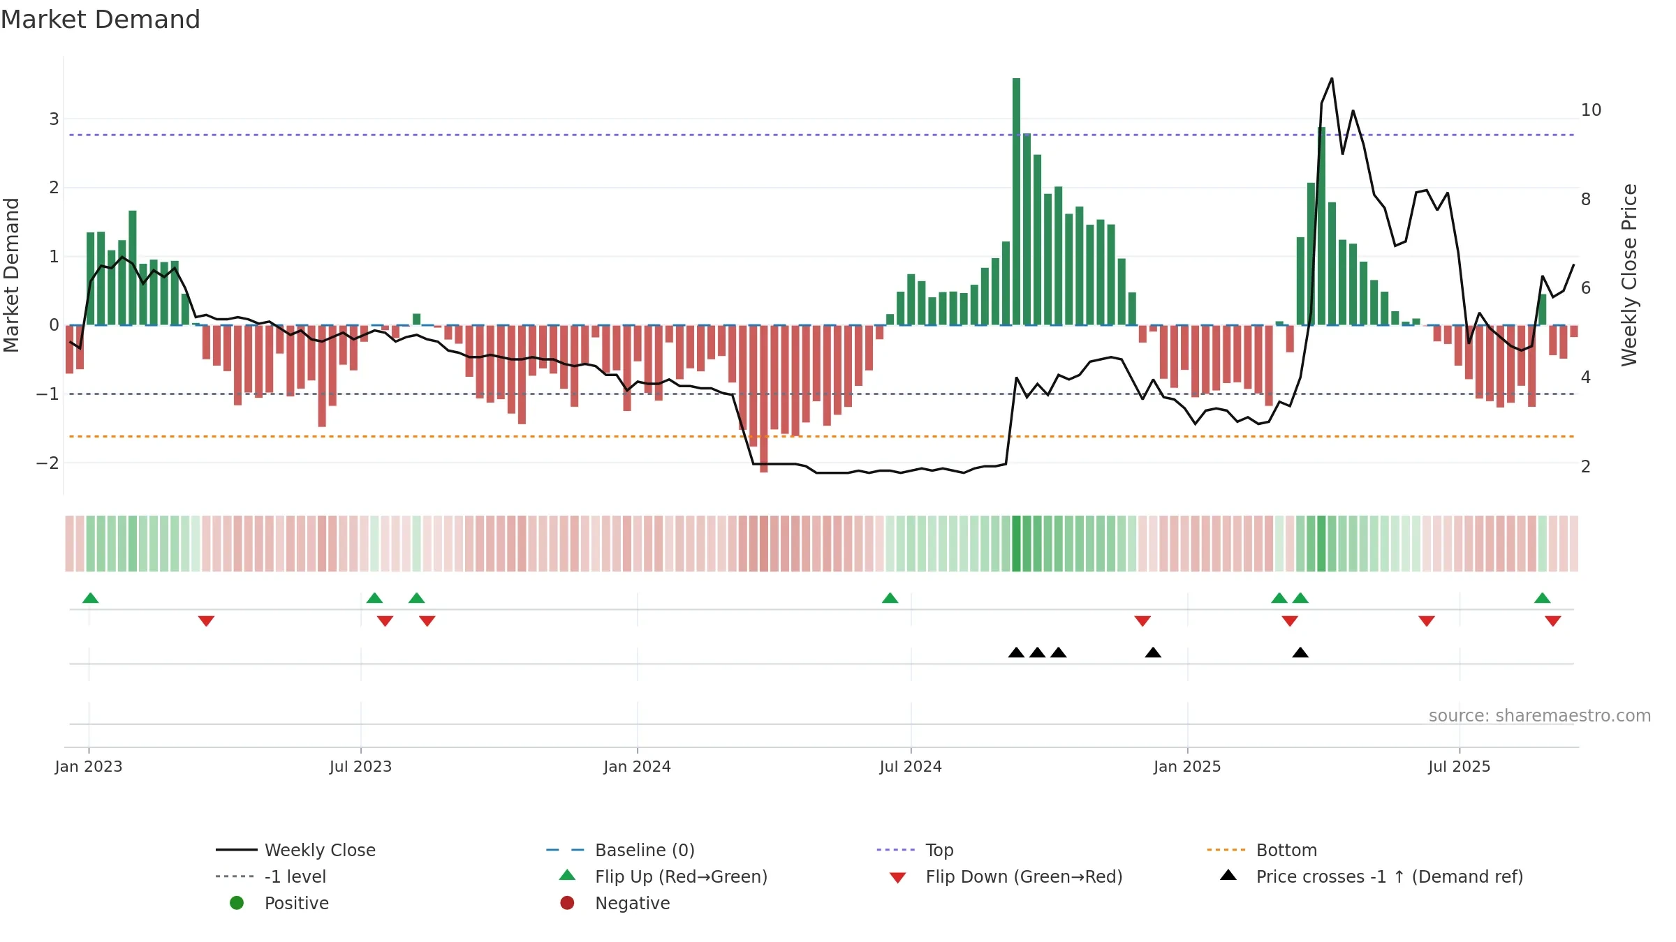Image resolution: width=1676 pixels, height=942 pixels.
Task: Click the Bottom legend entry
Action: 1262,850
